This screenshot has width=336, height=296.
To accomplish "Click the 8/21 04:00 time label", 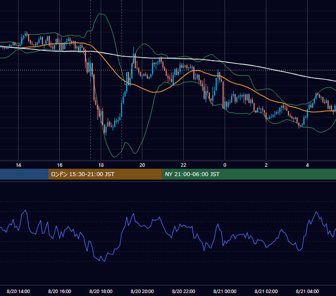I will [307, 291].
